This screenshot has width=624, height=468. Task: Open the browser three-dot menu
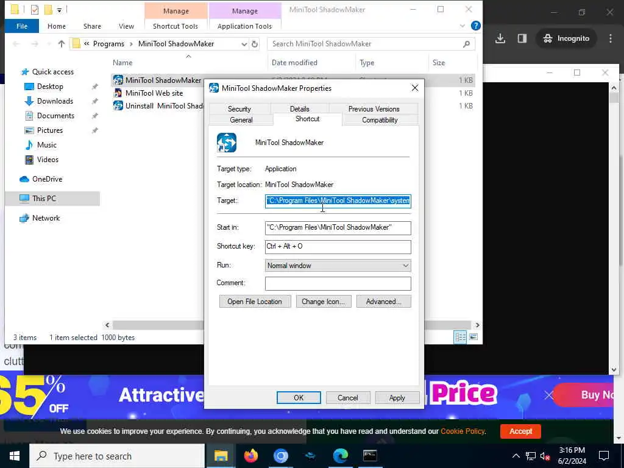610,38
